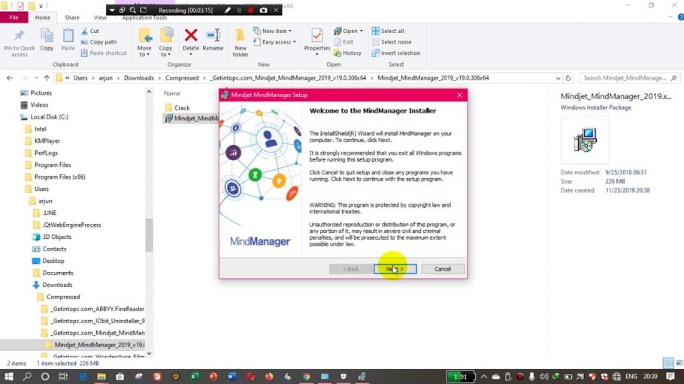Create a New folder from ribbon

point(241,42)
